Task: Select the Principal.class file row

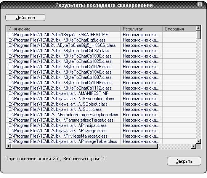Action: [101, 125]
